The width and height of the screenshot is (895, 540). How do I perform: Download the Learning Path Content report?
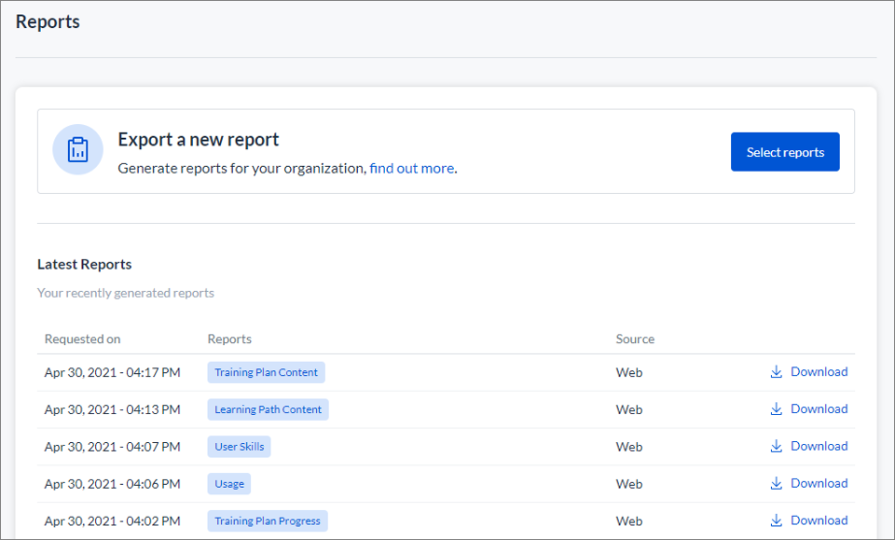click(x=819, y=408)
